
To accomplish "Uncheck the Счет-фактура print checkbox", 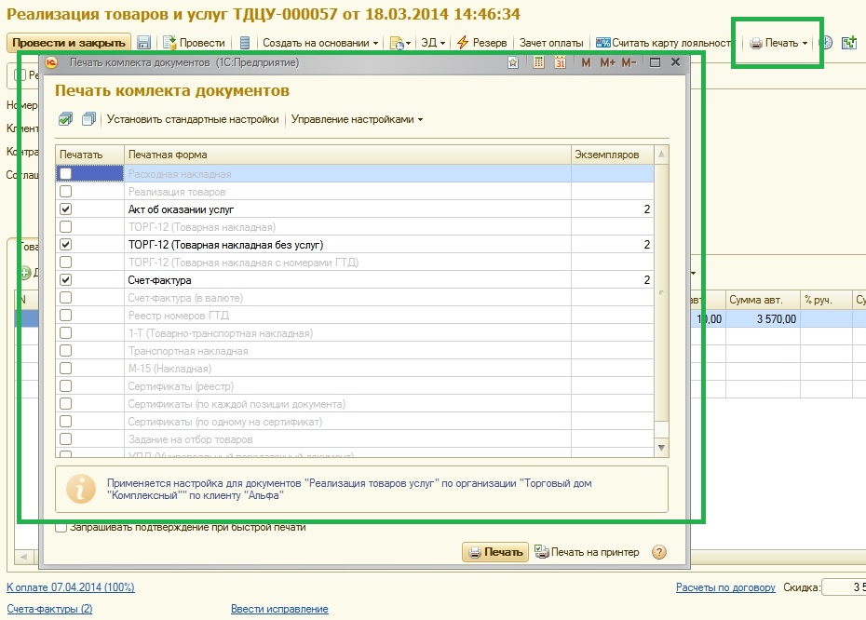I will [65, 279].
